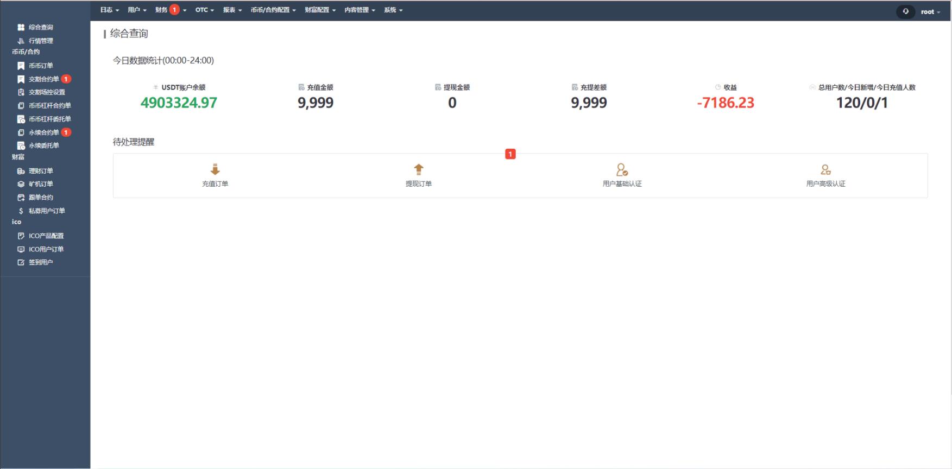Screen dimensions: 952x469
Task: Click the dollar icon beside 私募用户订单
Action: (21, 211)
